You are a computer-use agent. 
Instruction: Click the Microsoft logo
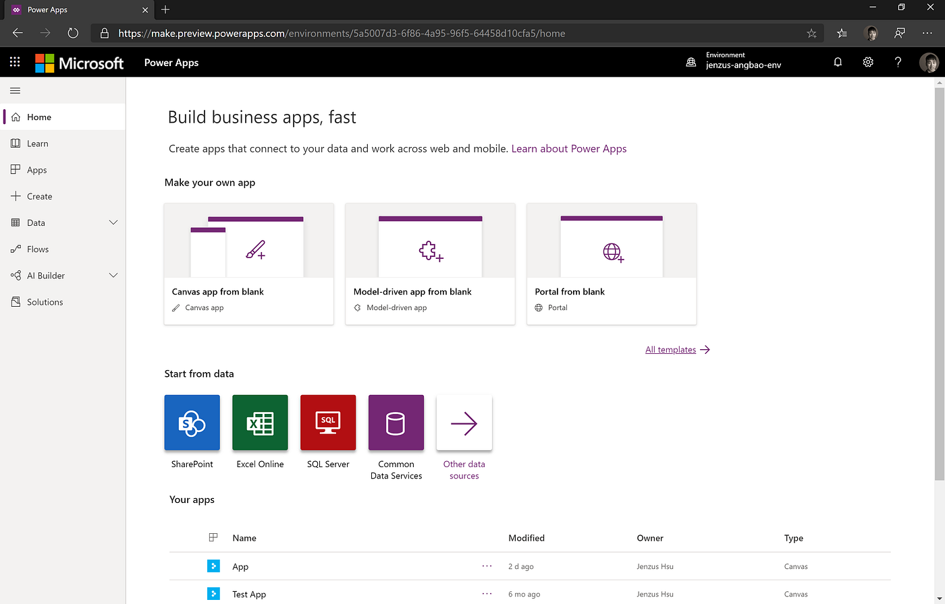80,63
